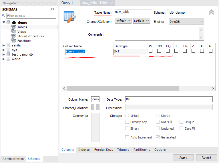219x163 pixels.
Task: Click the sakila database icon
Action: [8, 45]
